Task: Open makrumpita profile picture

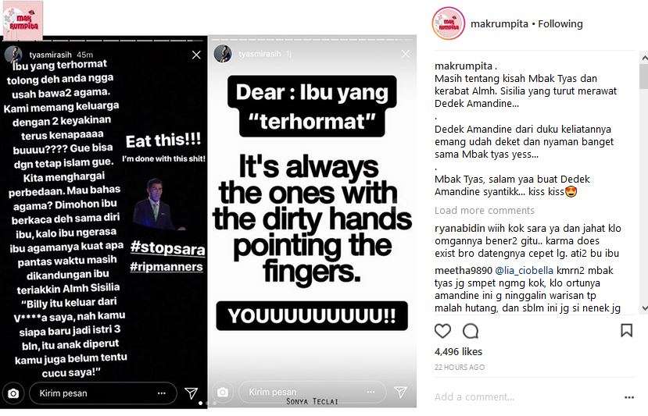Action: (449, 23)
